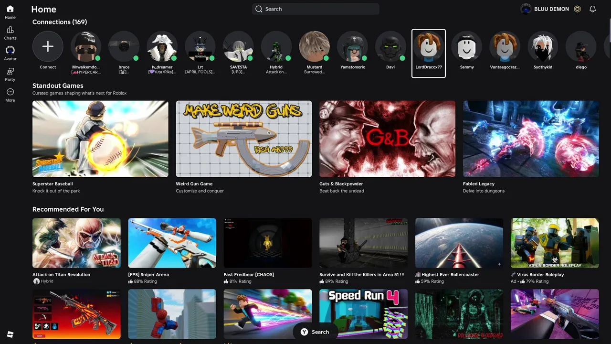Screen dimensions: 611x344
Task: Open bryce connection avatar
Action: pos(124,46)
